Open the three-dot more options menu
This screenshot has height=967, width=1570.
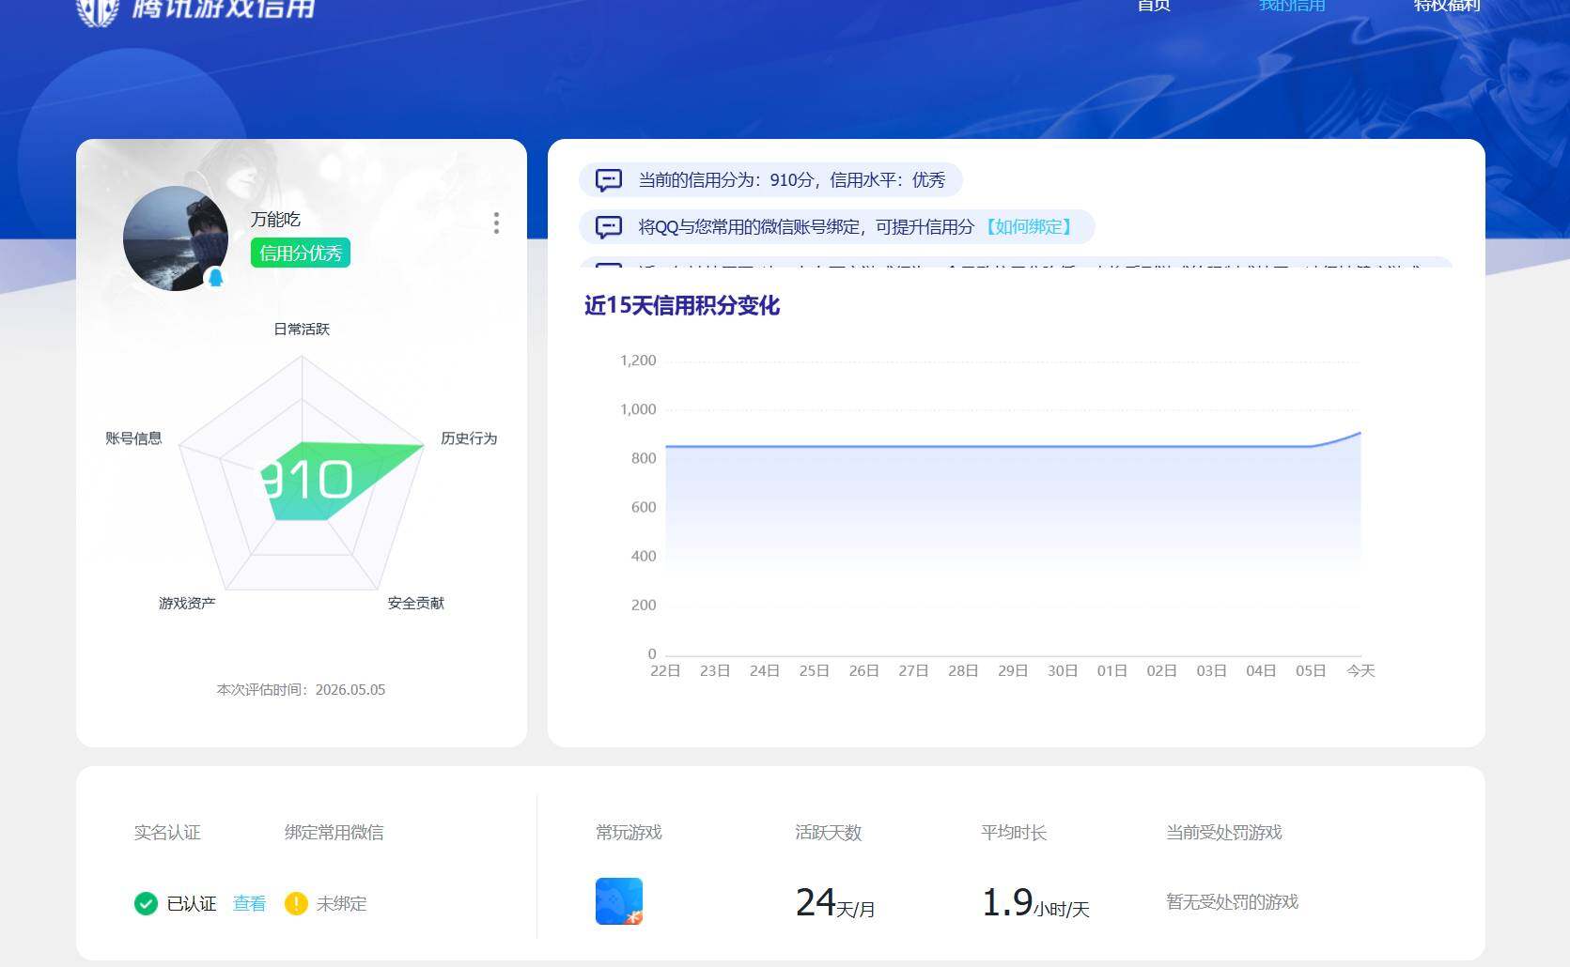[x=496, y=223]
